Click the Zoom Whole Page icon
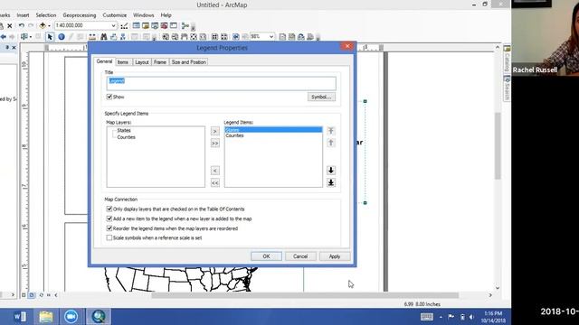Viewport: 579px width, 325px height. 194,37
